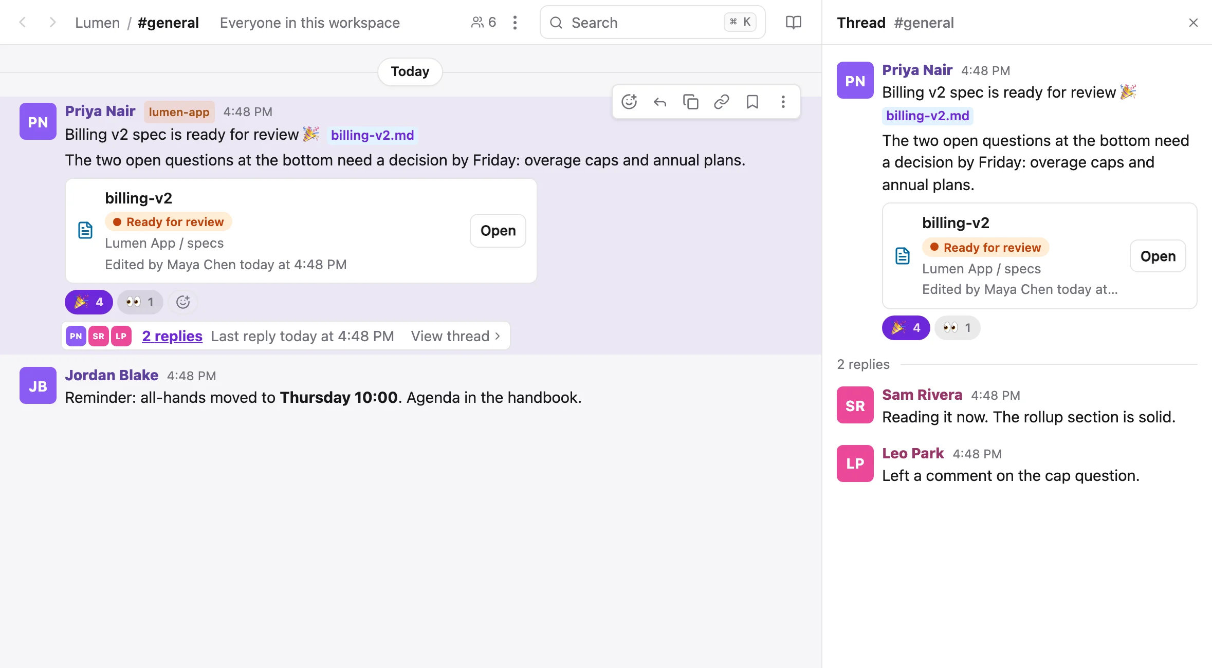Toggle the eyes reaction in the thread
This screenshot has width=1212, height=668.
click(x=957, y=328)
